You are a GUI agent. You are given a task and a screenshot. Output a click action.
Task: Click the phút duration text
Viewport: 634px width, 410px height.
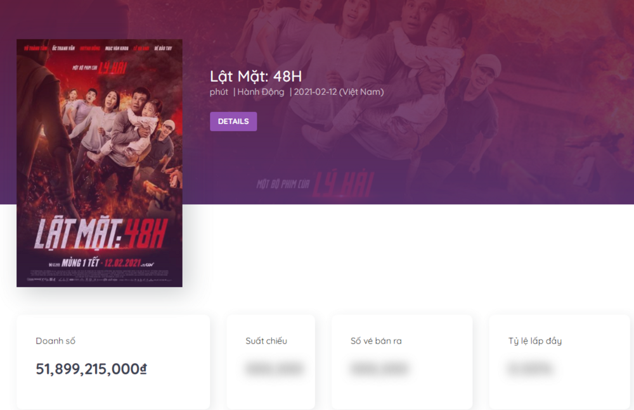coord(219,92)
